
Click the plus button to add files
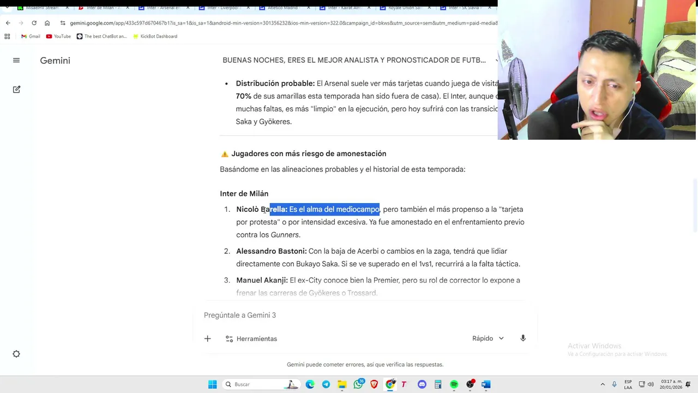click(207, 338)
